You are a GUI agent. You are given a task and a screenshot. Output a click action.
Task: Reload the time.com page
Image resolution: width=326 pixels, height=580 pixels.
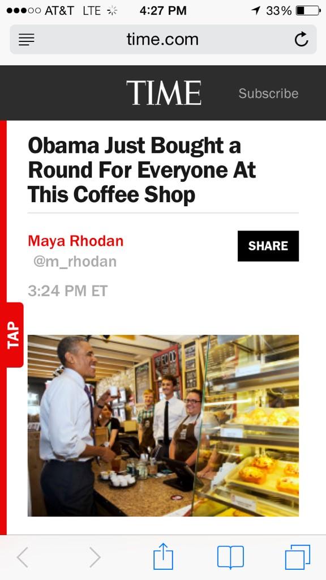(x=301, y=39)
